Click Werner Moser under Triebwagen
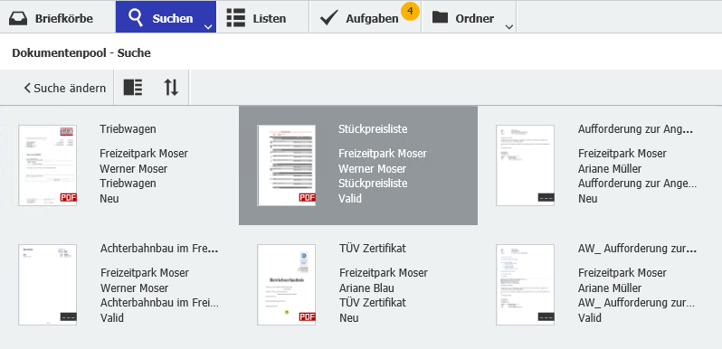 134,169
